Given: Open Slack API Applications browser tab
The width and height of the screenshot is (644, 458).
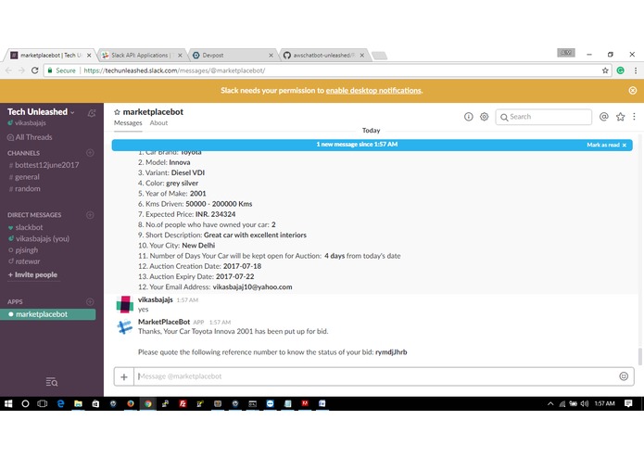Looking at the screenshot, I should click(x=141, y=55).
